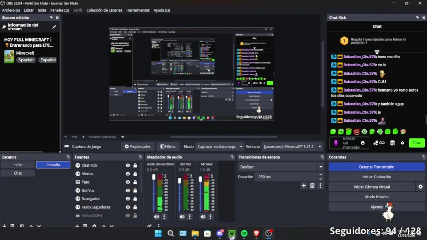Open the Vista menu

click(42, 10)
